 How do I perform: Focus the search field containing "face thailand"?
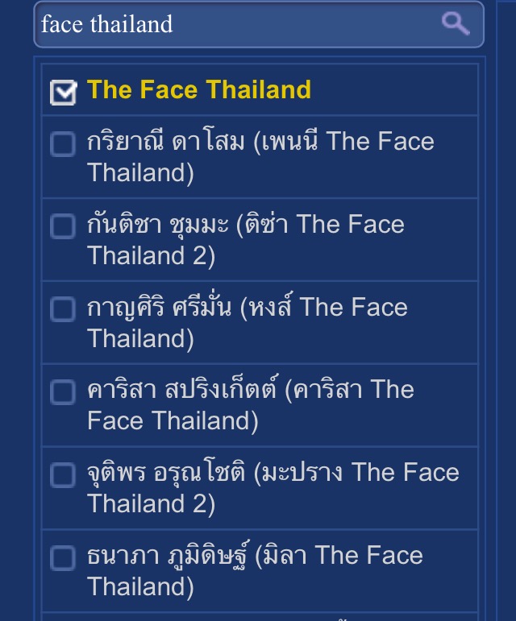(234, 24)
